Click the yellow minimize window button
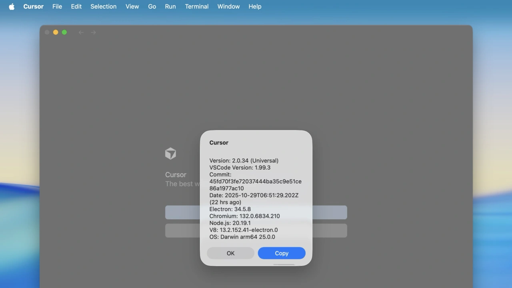This screenshot has height=288, width=512. (56, 32)
